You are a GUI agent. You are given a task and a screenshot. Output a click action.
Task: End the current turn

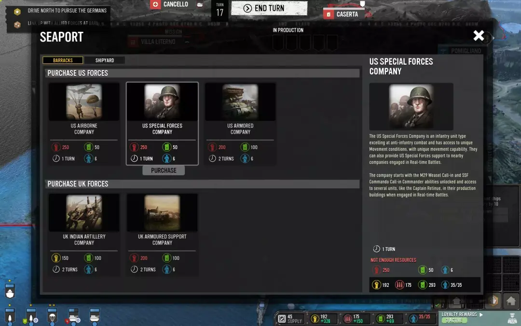[x=269, y=8]
